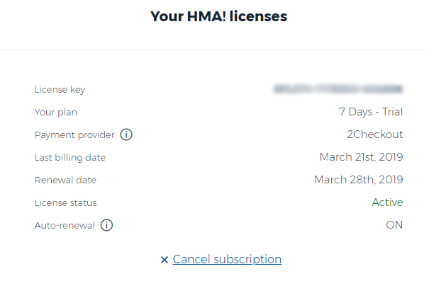Click the March 28th, 2019 renewal date
This screenshot has width=429, height=281.
(358, 180)
